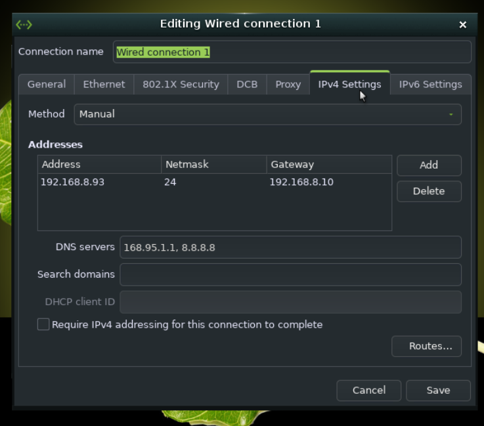Image resolution: width=484 pixels, height=426 pixels.
Task: Focus the Search domains field
Action: [290, 274]
